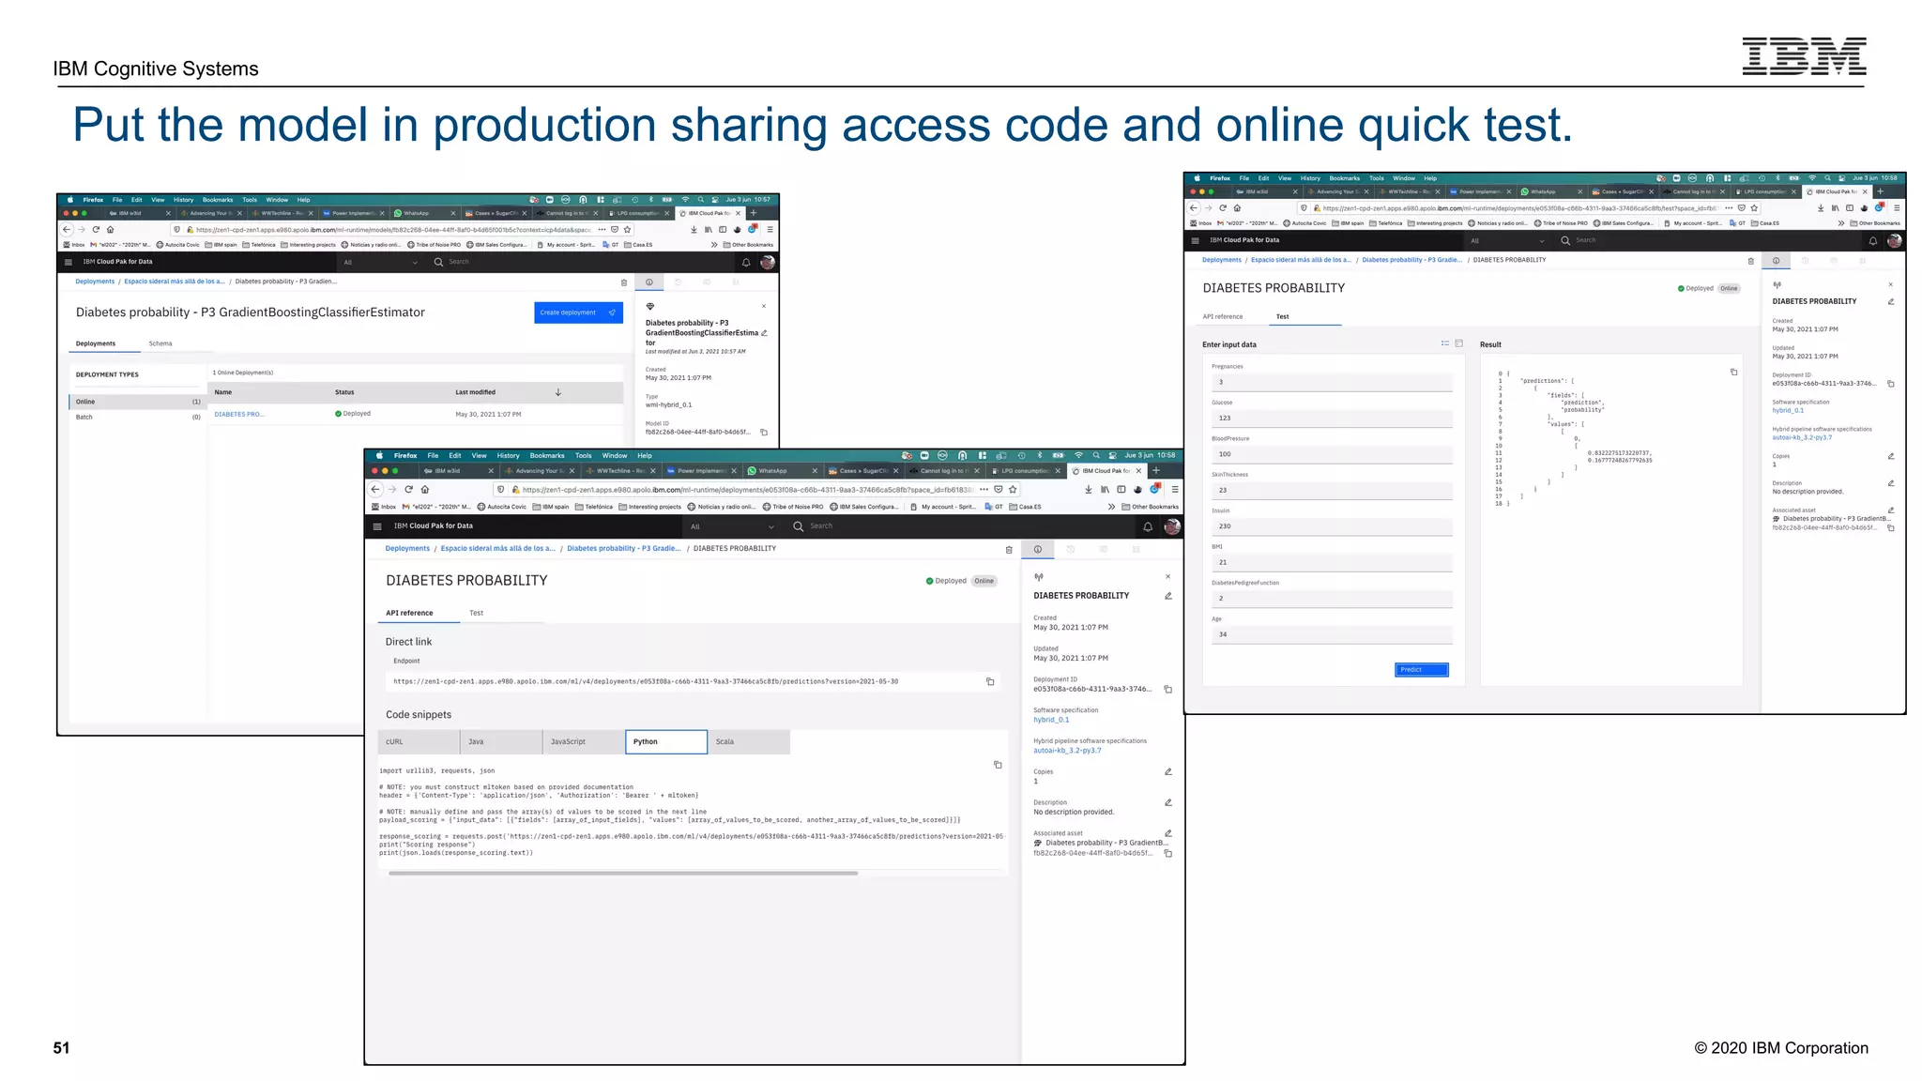Select the JavaScript code snippet tab
This screenshot has width=1922, height=1081.
coord(584,741)
